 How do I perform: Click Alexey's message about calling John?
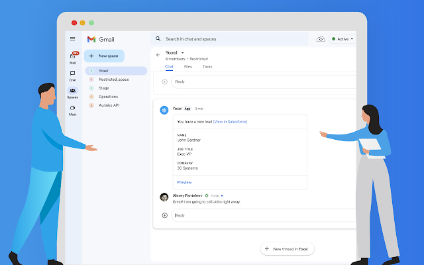[207, 202]
